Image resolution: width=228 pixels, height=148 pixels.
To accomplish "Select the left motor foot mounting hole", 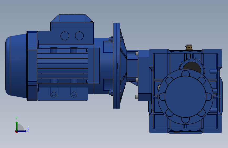I will pos(54,94).
